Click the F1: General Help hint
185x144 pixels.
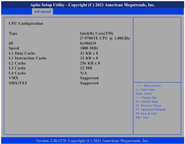point(147,102)
